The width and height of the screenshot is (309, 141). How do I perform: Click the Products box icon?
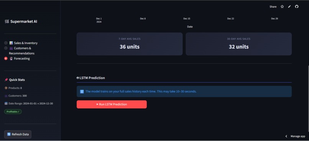point(6,88)
